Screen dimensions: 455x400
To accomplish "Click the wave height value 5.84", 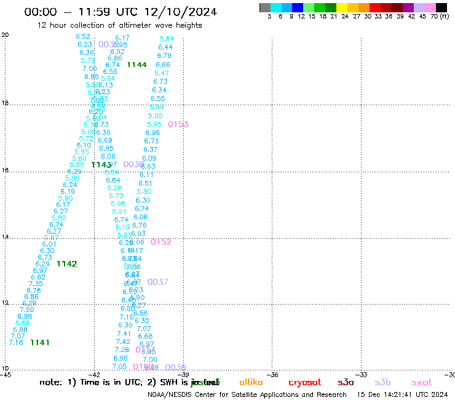I will click(x=167, y=39).
